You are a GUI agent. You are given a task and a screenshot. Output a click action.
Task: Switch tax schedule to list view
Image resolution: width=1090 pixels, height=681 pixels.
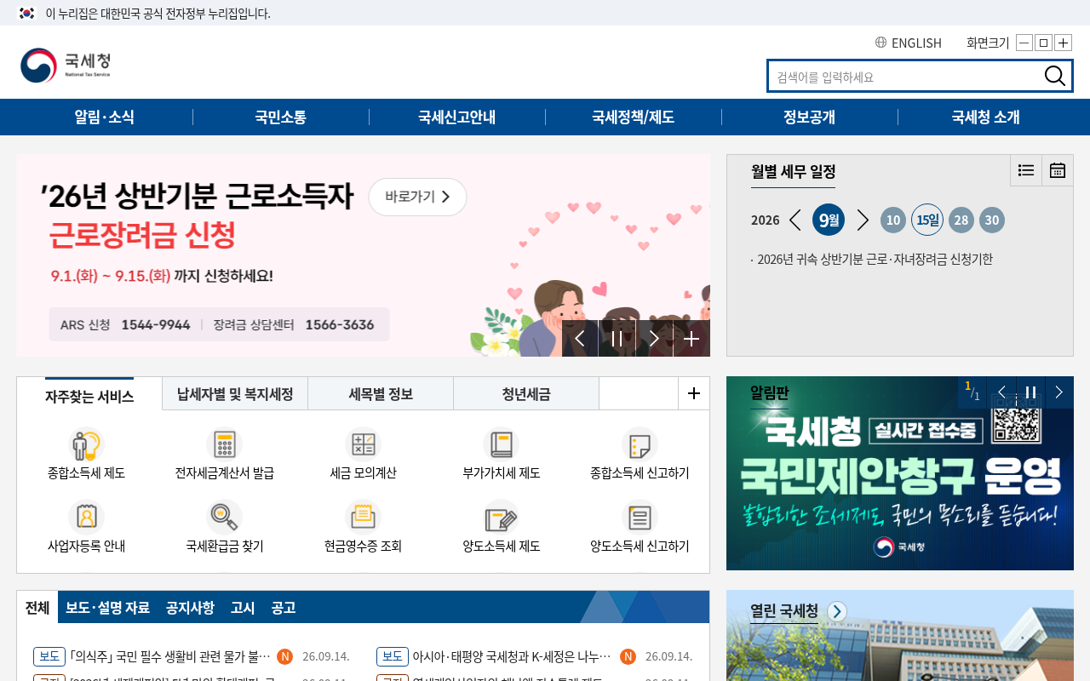(1026, 170)
